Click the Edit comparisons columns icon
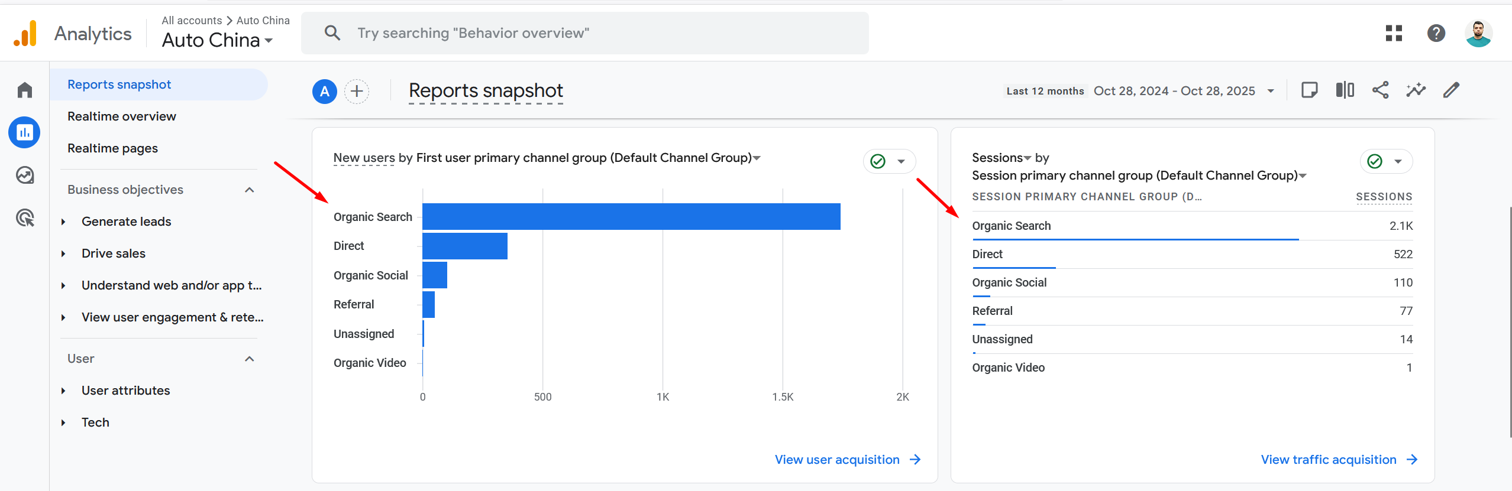This screenshot has width=1512, height=491. [1345, 90]
